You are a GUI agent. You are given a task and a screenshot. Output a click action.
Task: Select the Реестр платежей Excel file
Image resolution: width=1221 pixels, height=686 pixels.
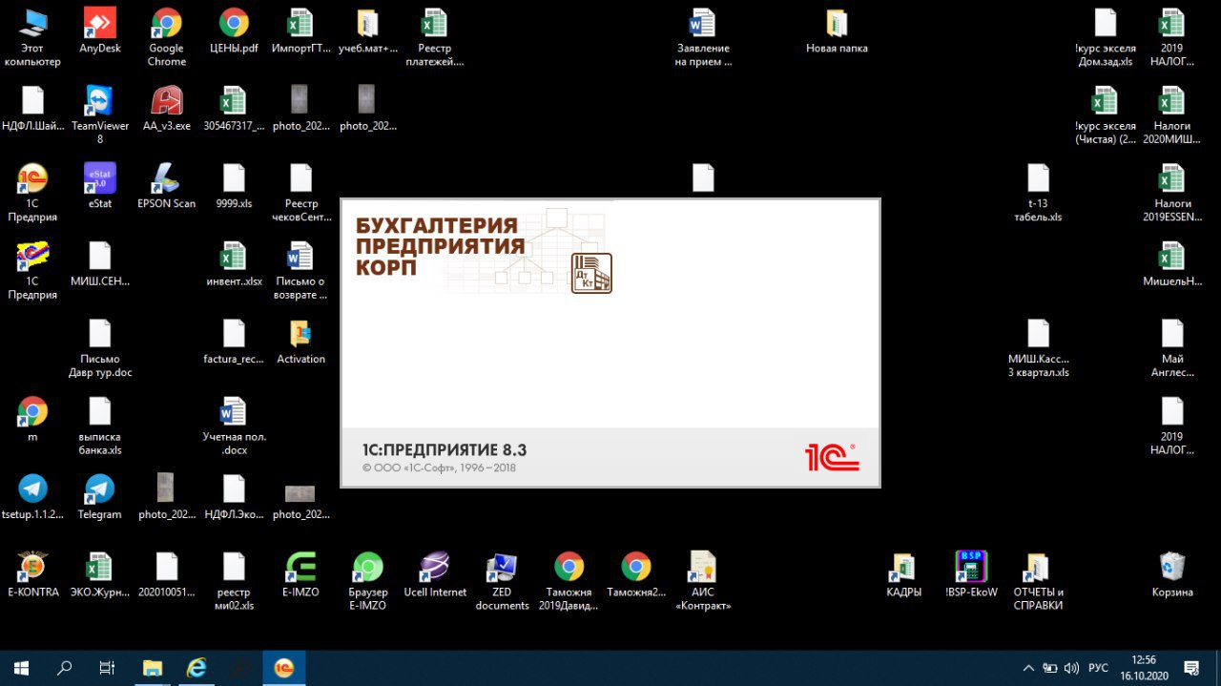click(x=435, y=38)
